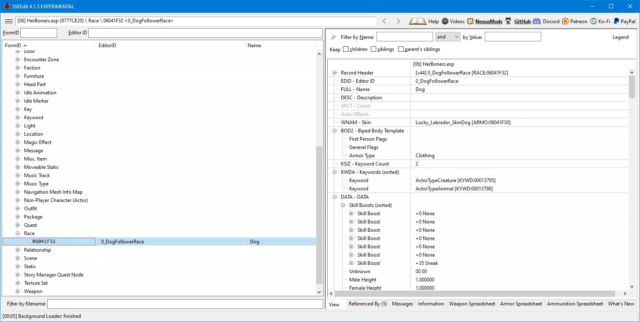640x322 pixels.
Task: Select the Non-Player Character (Actor) node
Action: 56,200
